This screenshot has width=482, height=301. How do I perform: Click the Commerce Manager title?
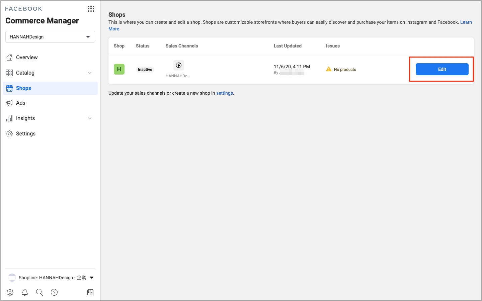click(x=42, y=21)
